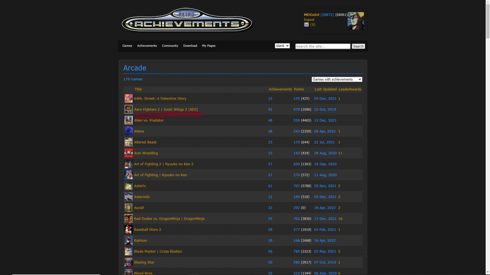Open Alien vs. Predator game page
490x275 pixels.
tap(149, 120)
